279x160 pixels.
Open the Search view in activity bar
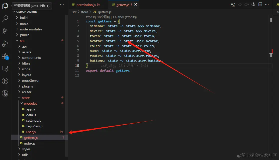click(x=5, y=18)
